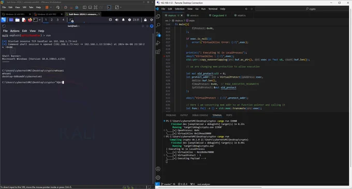
Task: Close first Windows 10 x64 VM tab
Action: pos(30,14)
